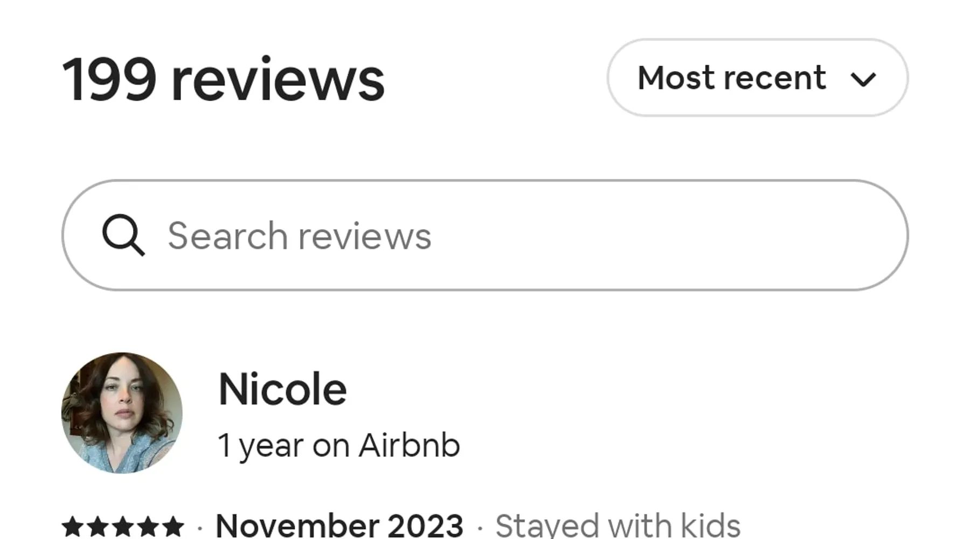The image size is (970, 539).
Task: Click the second star in Nicole's rating
Action: point(98,527)
